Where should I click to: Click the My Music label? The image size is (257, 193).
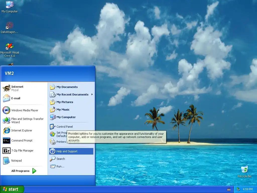(x=63, y=110)
